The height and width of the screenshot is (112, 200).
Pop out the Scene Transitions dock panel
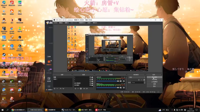145,75
